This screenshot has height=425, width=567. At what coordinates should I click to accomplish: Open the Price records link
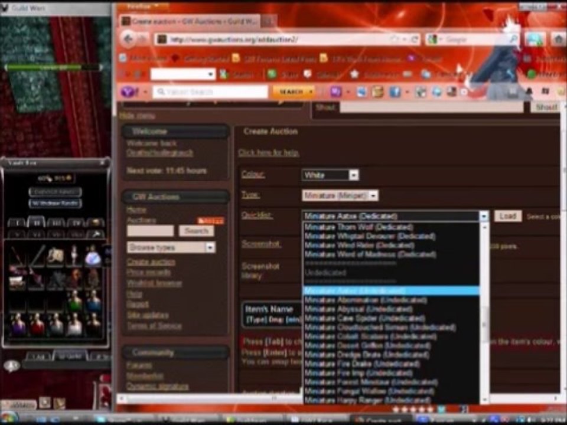[149, 272]
